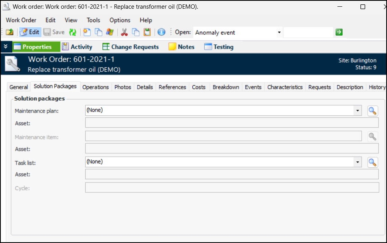The width and height of the screenshot is (387, 243).
Task: Open the Tools menu
Action: 94,20
